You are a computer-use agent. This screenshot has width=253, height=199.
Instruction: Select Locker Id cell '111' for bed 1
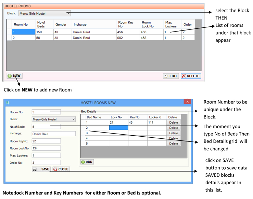pyautogui.click(x=157, y=122)
